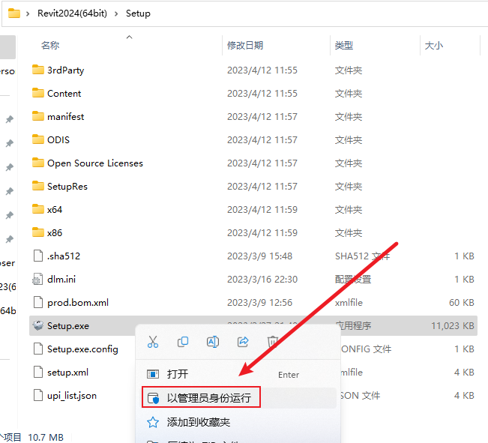Click the star icon beside 添加到收藏夹
488x443 pixels.
tap(153, 422)
